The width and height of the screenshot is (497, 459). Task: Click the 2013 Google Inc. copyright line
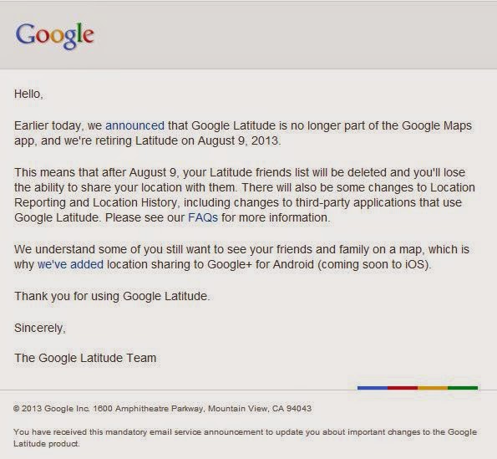tap(162, 408)
